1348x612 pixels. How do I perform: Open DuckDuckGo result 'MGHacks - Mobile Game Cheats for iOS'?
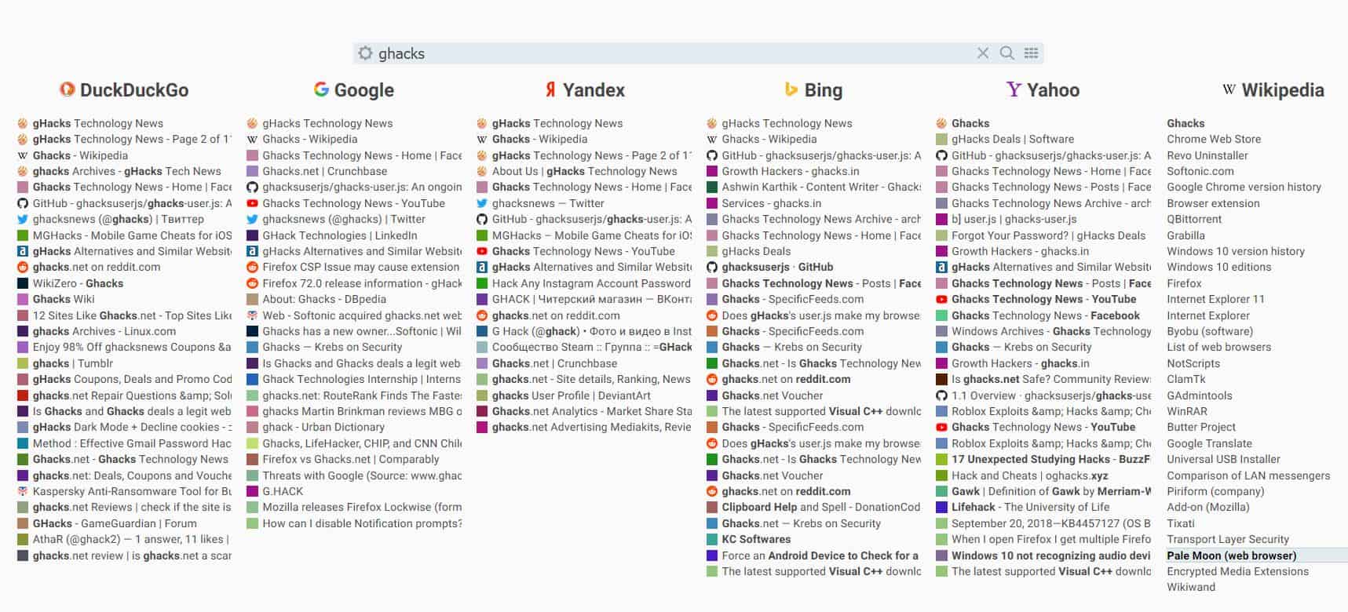tap(133, 235)
